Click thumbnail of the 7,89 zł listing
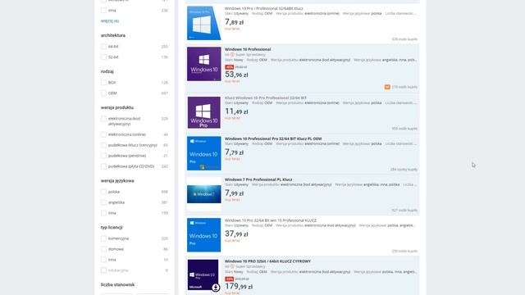525x295 pixels. [x=204, y=23]
